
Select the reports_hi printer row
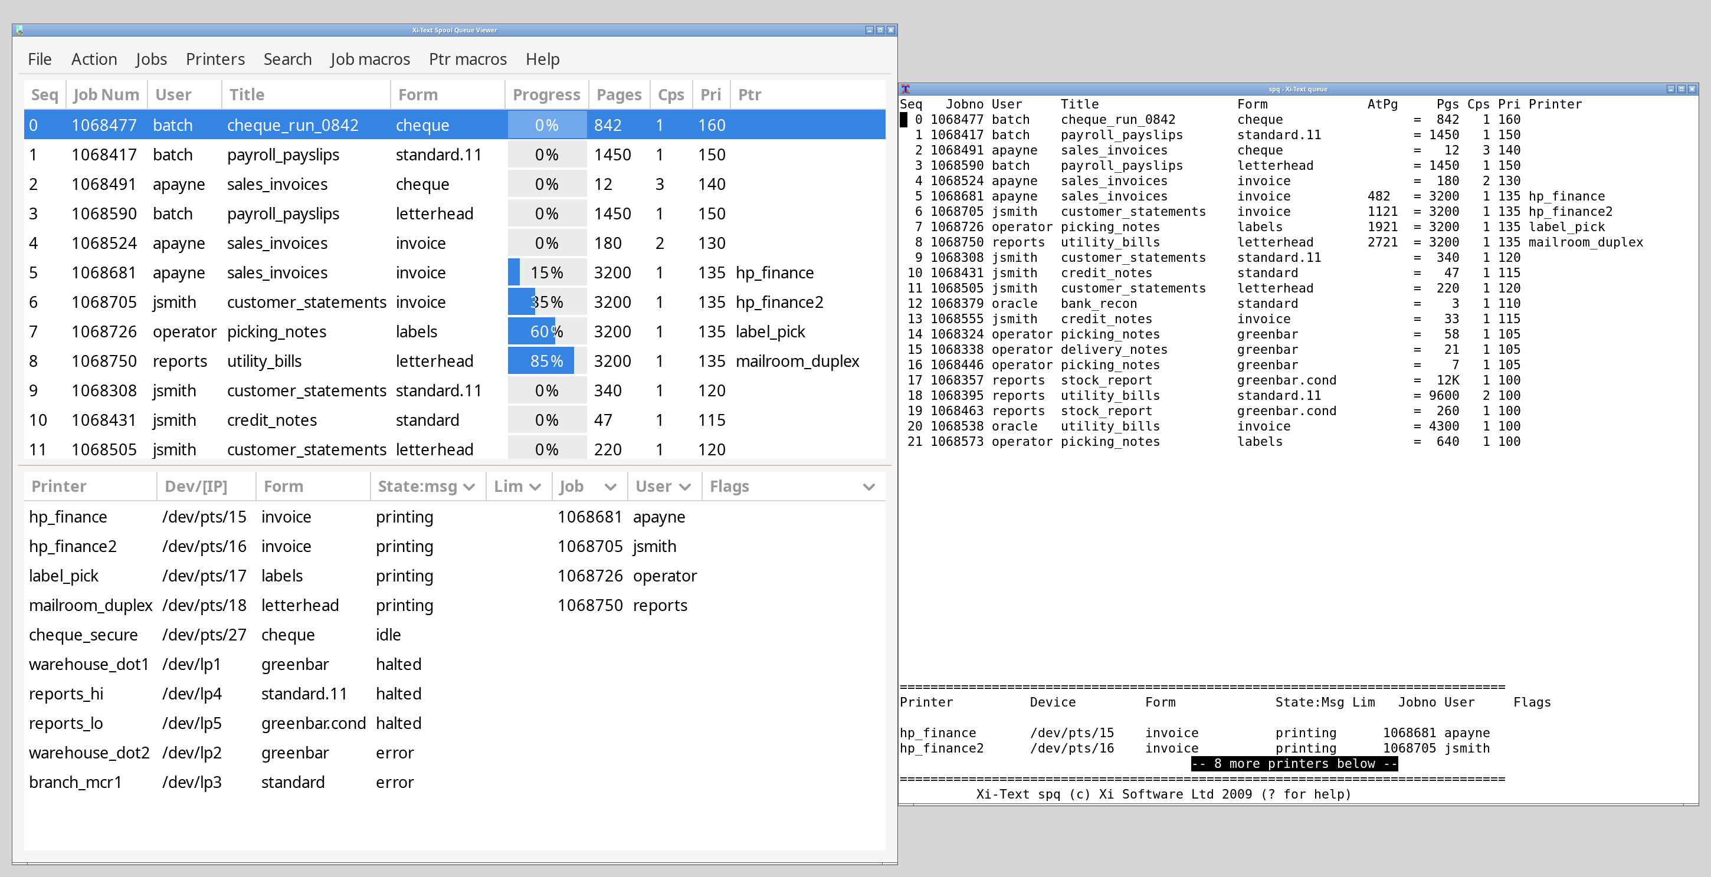coord(454,694)
